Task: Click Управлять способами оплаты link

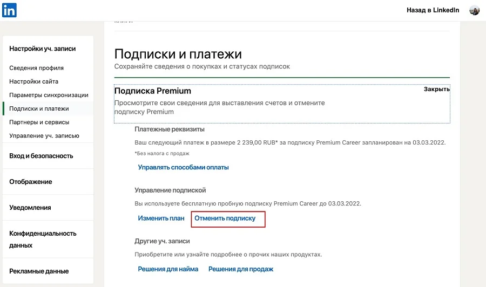Action: point(184,167)
